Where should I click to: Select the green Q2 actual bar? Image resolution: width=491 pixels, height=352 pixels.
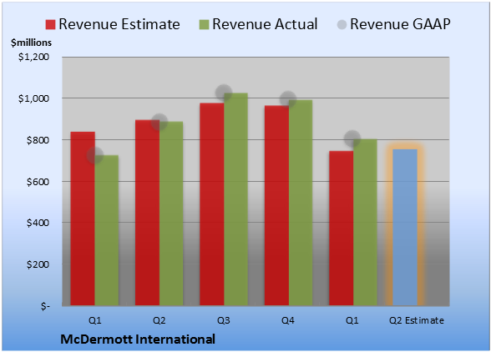click(x=171, y=214)
